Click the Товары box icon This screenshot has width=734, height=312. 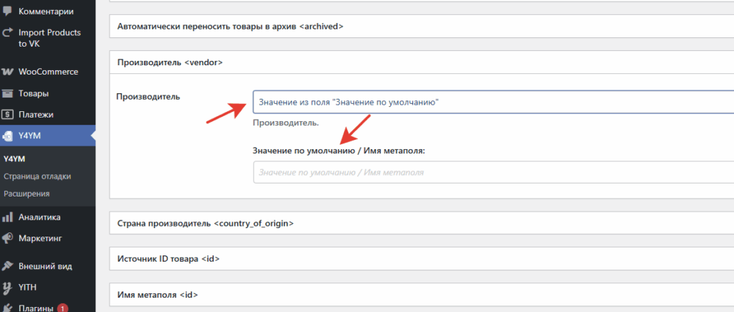click(x=8, y=93)
